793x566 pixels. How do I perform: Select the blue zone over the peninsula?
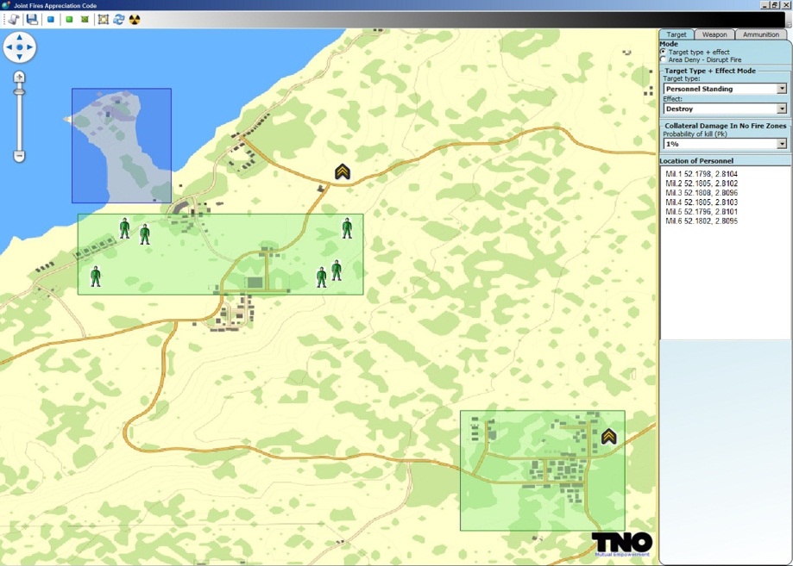(x=122, y=146)
